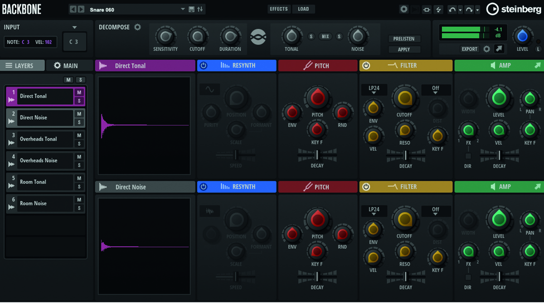Screen dimensions: 544x306
Task: Open the global settings gear in top toolbar
Action: tap(403, 9)
